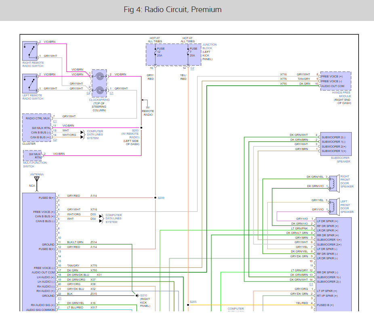The height and width of the screenshot is (323, 374).
Task: Open the Right Front Door Speaker label
Action: coord(347,181)
